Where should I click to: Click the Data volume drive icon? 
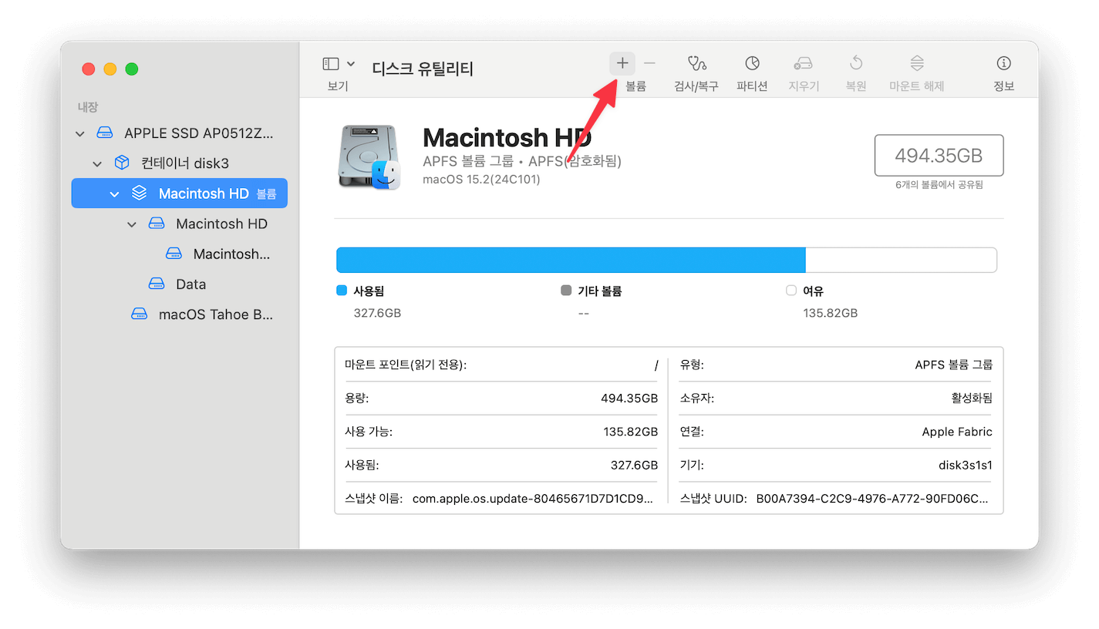(x=157, y=284)
